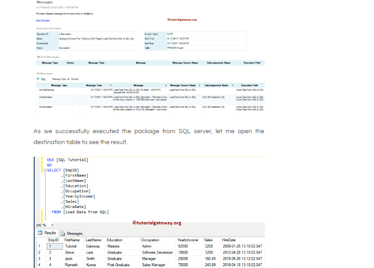Sort by Message Source Name arrows
The width and height of the screenshot is (374, 268).
click(199, 85)
